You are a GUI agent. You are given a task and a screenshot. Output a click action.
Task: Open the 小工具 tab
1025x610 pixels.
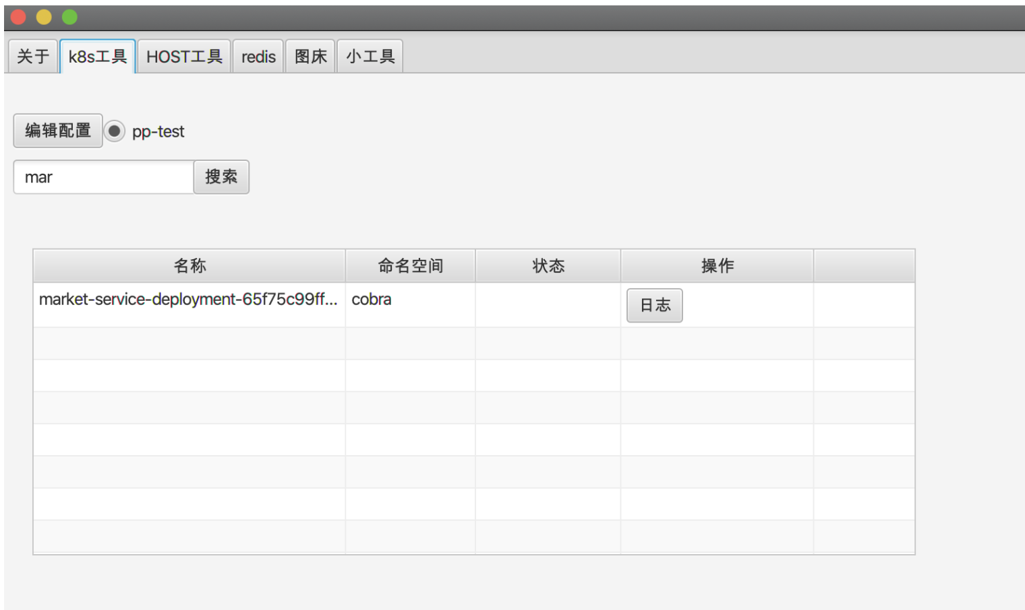click(x=370, y=56)
